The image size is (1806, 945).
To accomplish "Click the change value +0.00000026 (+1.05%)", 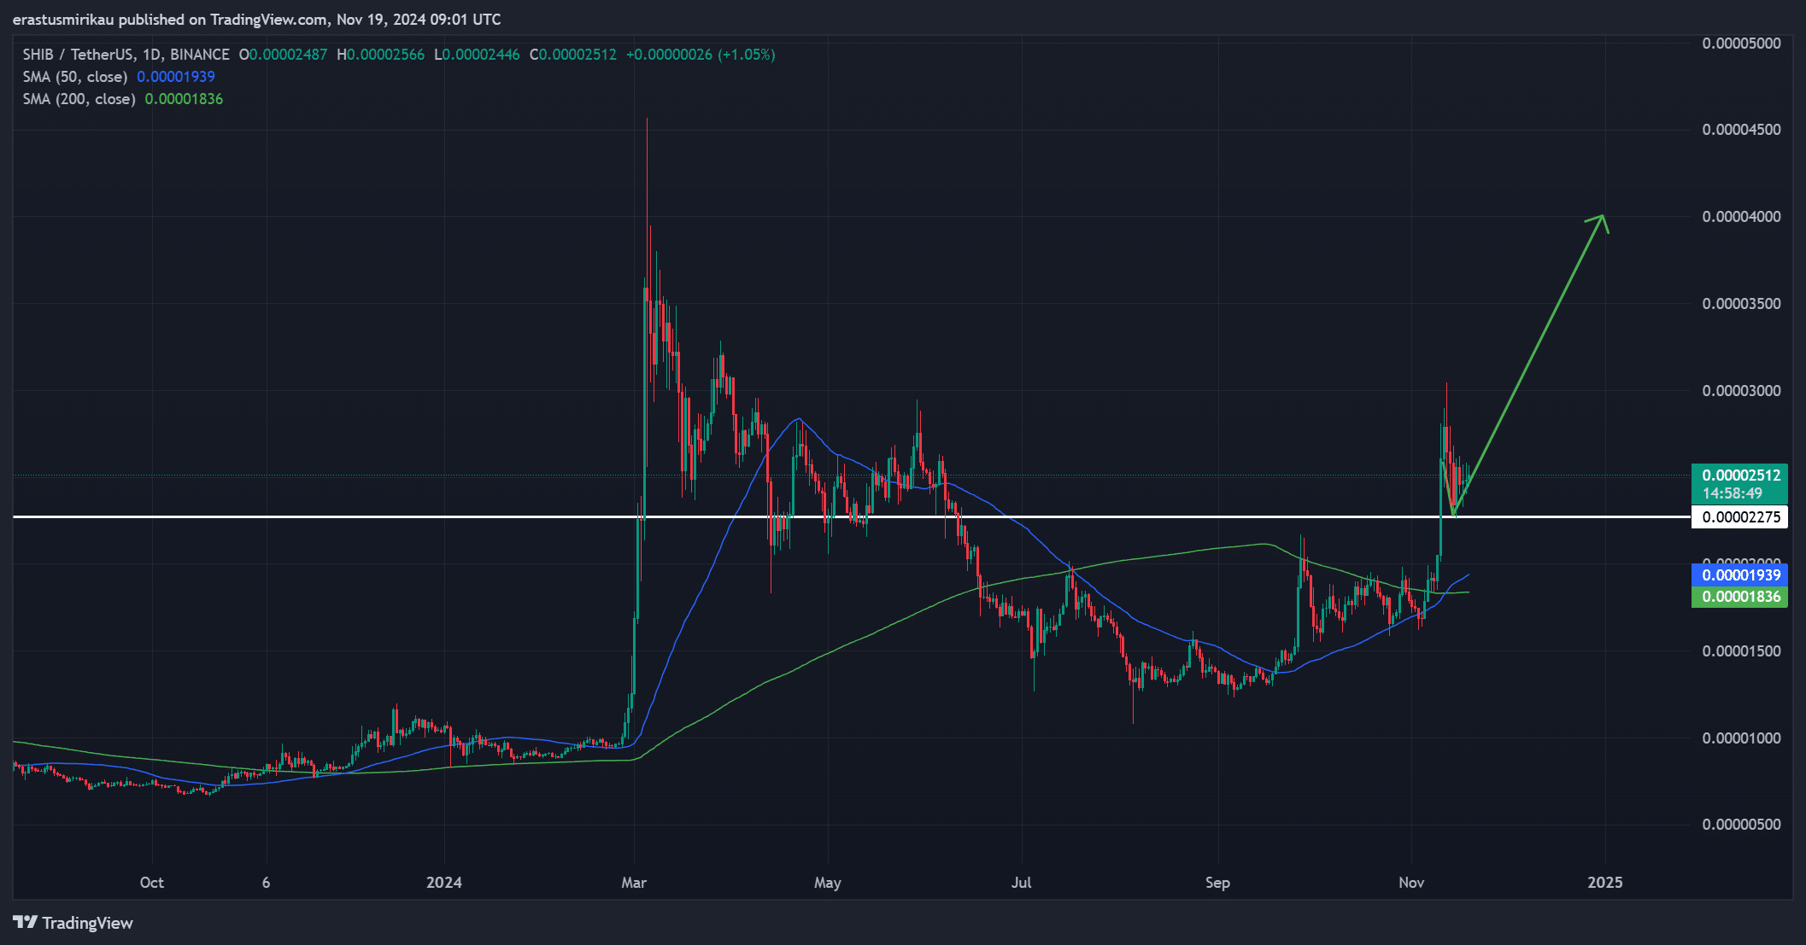I will point(701,55).
